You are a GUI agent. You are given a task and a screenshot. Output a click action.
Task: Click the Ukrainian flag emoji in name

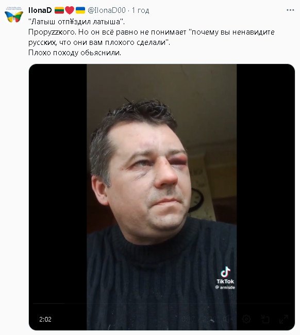coord(80,10)
